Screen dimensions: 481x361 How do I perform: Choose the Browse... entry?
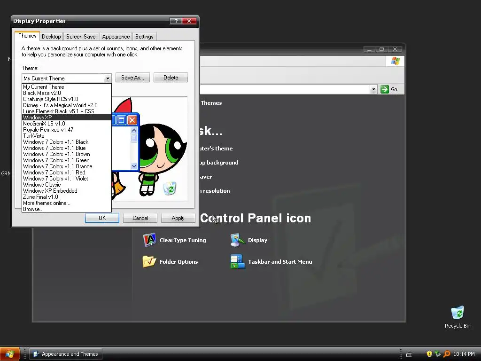(x=67, y=209)
